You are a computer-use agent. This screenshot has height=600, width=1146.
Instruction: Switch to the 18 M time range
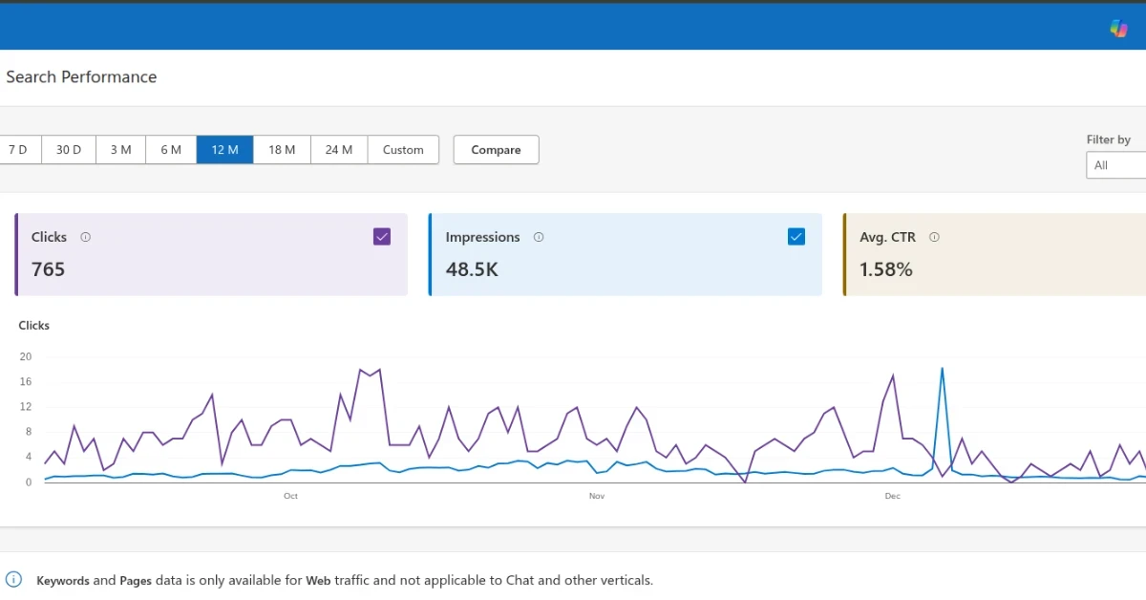click(x=282, y=150)
